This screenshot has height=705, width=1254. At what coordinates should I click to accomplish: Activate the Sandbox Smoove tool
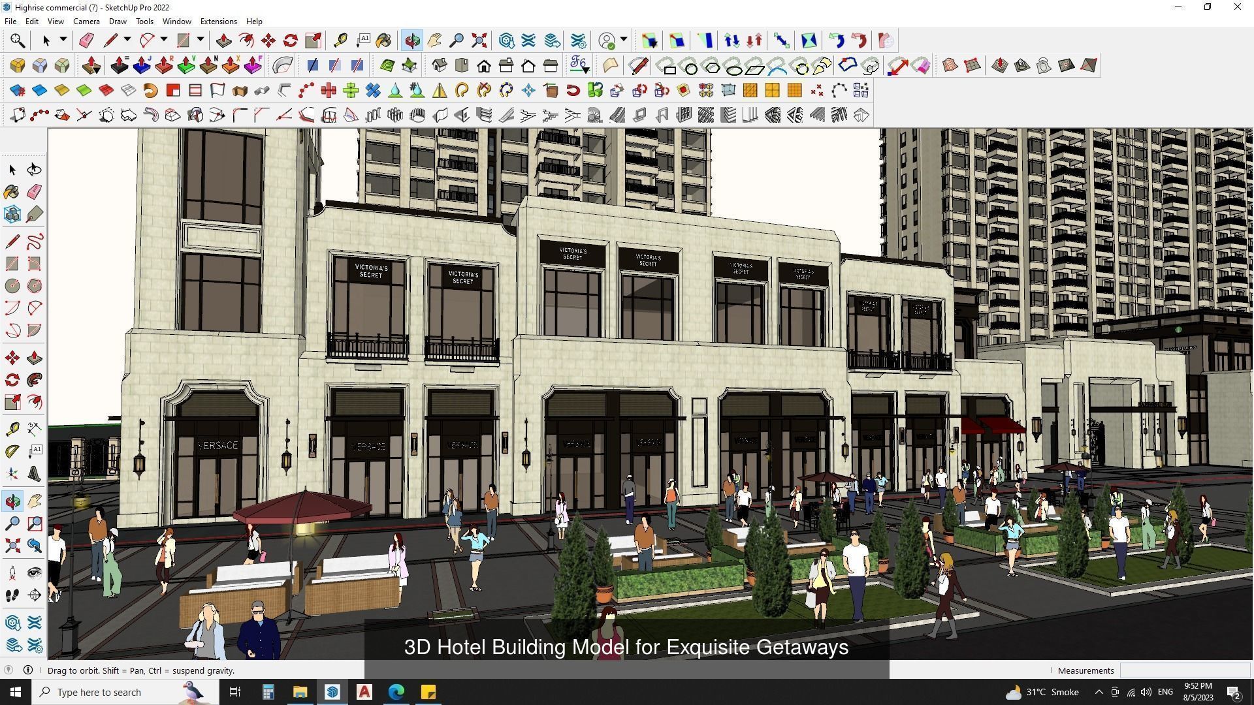coord(1000,65)
